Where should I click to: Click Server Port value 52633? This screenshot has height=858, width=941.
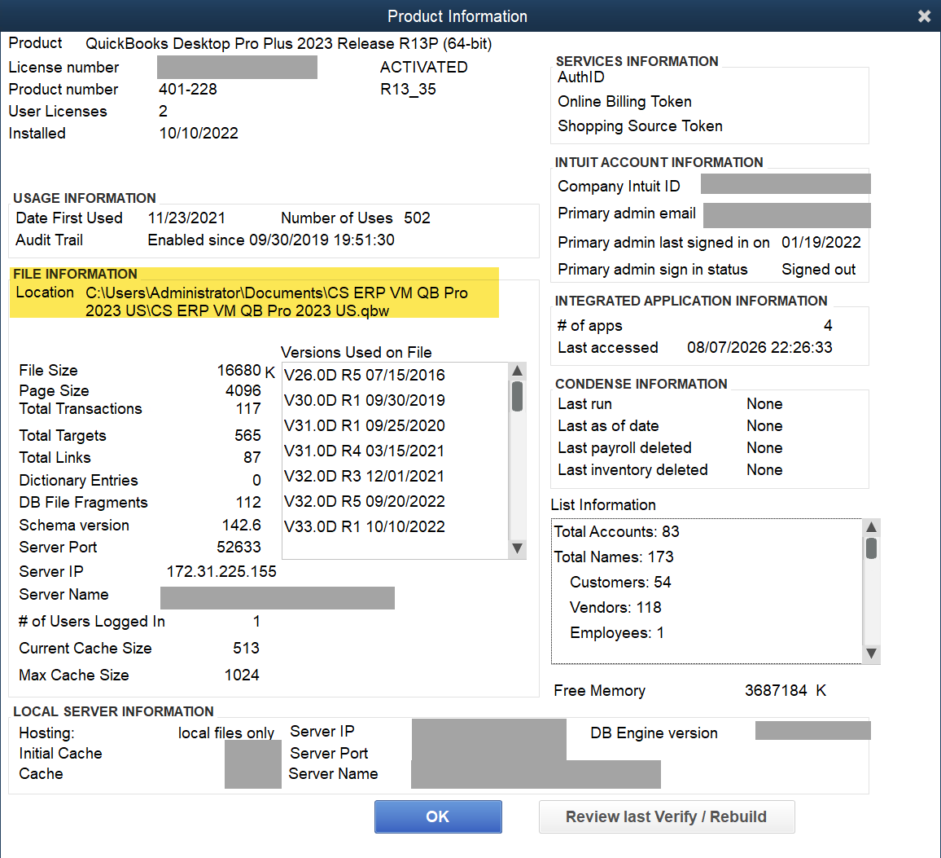click(x=239, y=547)
